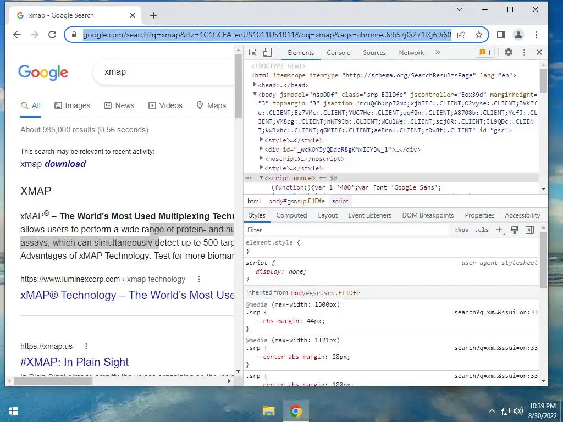
Task: Open DevTools customize three-dot menu
Action: click(524, 52)
